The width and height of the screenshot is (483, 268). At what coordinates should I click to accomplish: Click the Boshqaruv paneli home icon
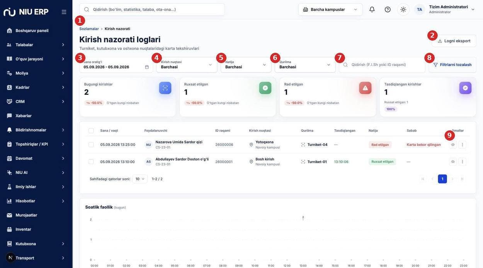click(9, 30)
